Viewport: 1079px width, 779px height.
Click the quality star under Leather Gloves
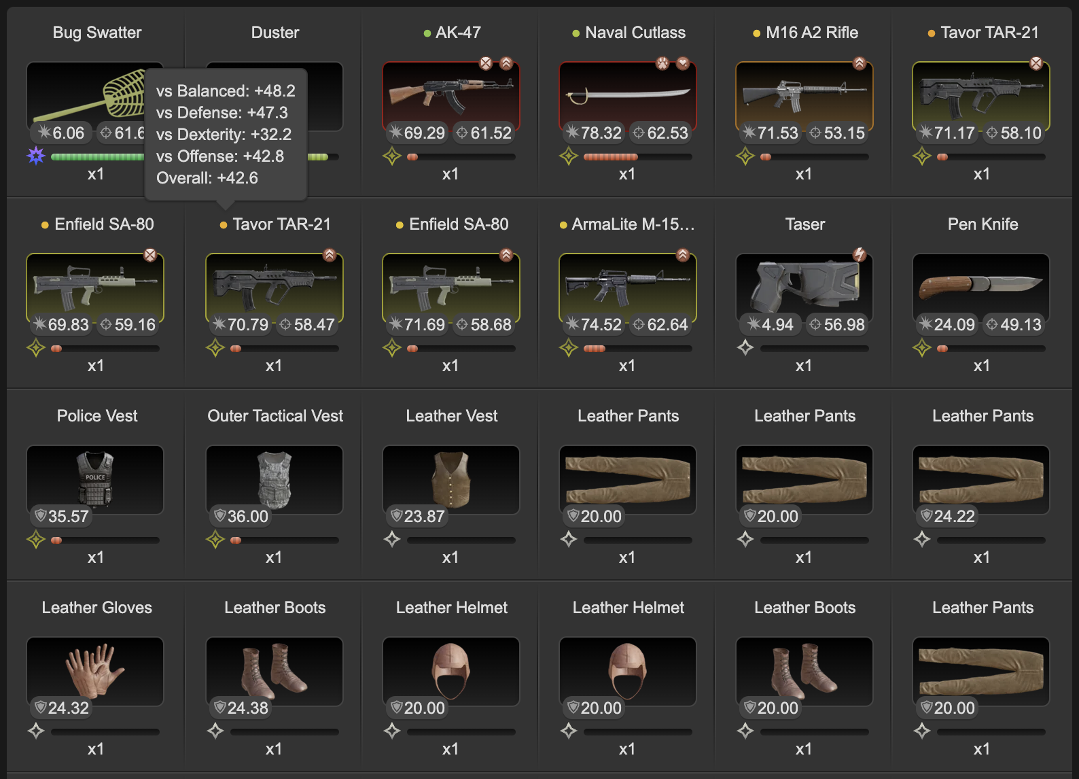pos(36,731)
